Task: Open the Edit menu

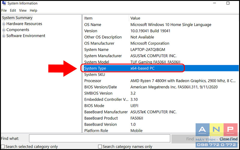Action: (x=13, y=10)
